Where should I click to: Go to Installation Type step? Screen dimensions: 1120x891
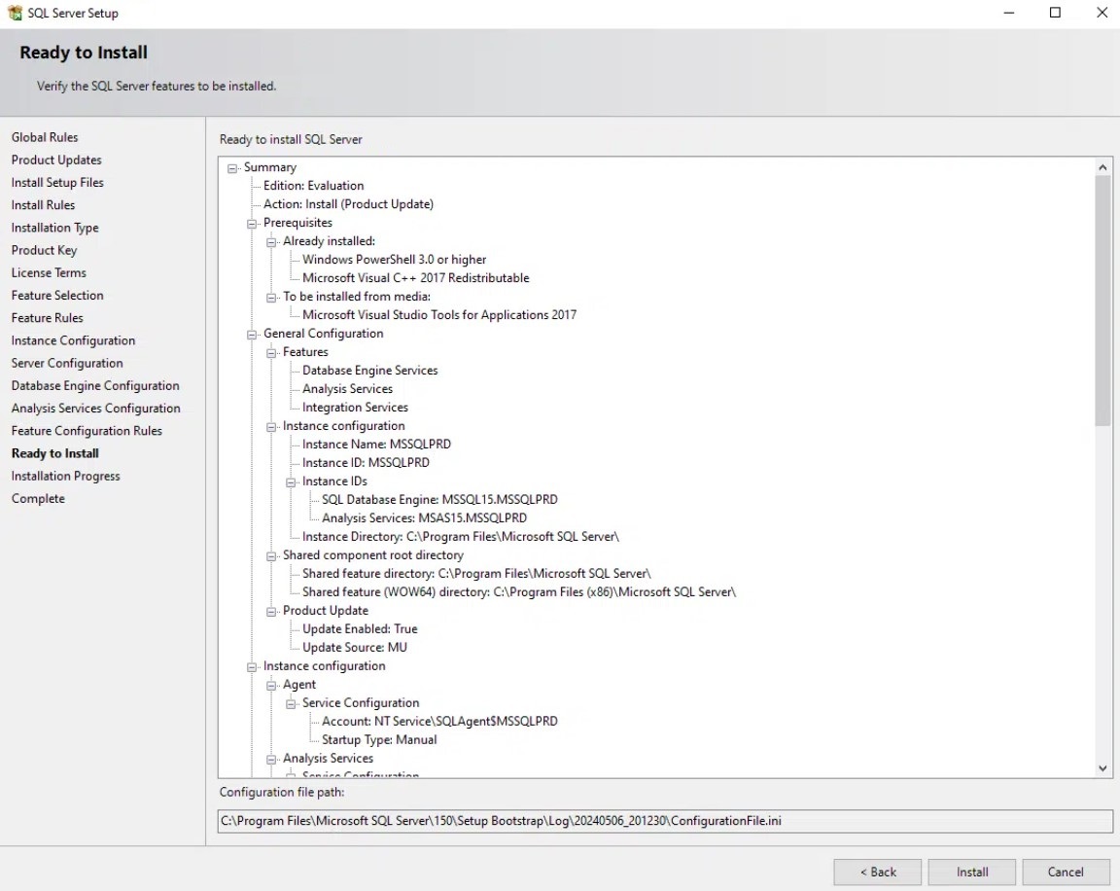click(x=55, y=228)
